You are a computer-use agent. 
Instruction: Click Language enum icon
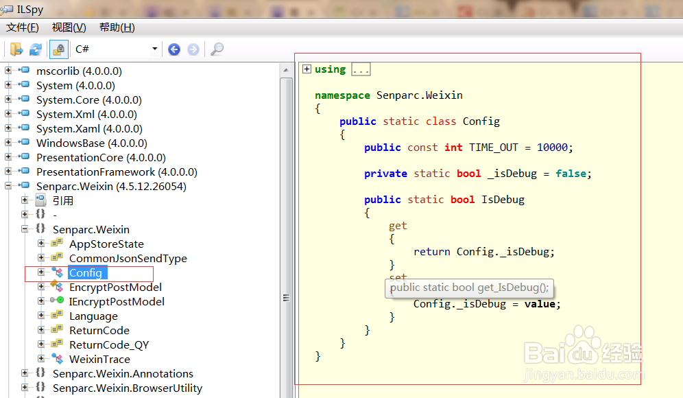57,315
